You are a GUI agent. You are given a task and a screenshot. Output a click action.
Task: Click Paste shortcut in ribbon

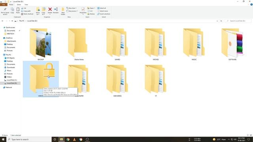[x=27, y=14]
